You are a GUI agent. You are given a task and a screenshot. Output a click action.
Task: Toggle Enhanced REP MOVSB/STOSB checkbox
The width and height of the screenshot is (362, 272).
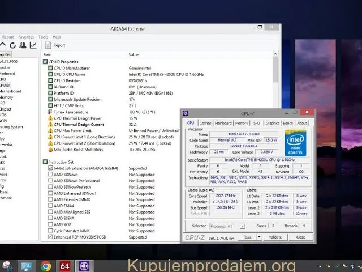tap(50, 237)
